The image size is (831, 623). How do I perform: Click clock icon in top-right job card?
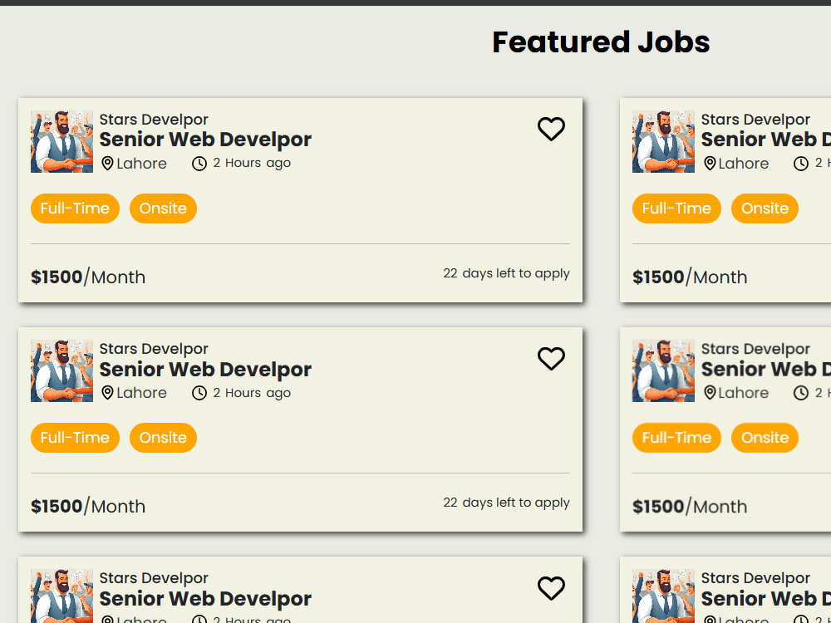coord(801,163)
